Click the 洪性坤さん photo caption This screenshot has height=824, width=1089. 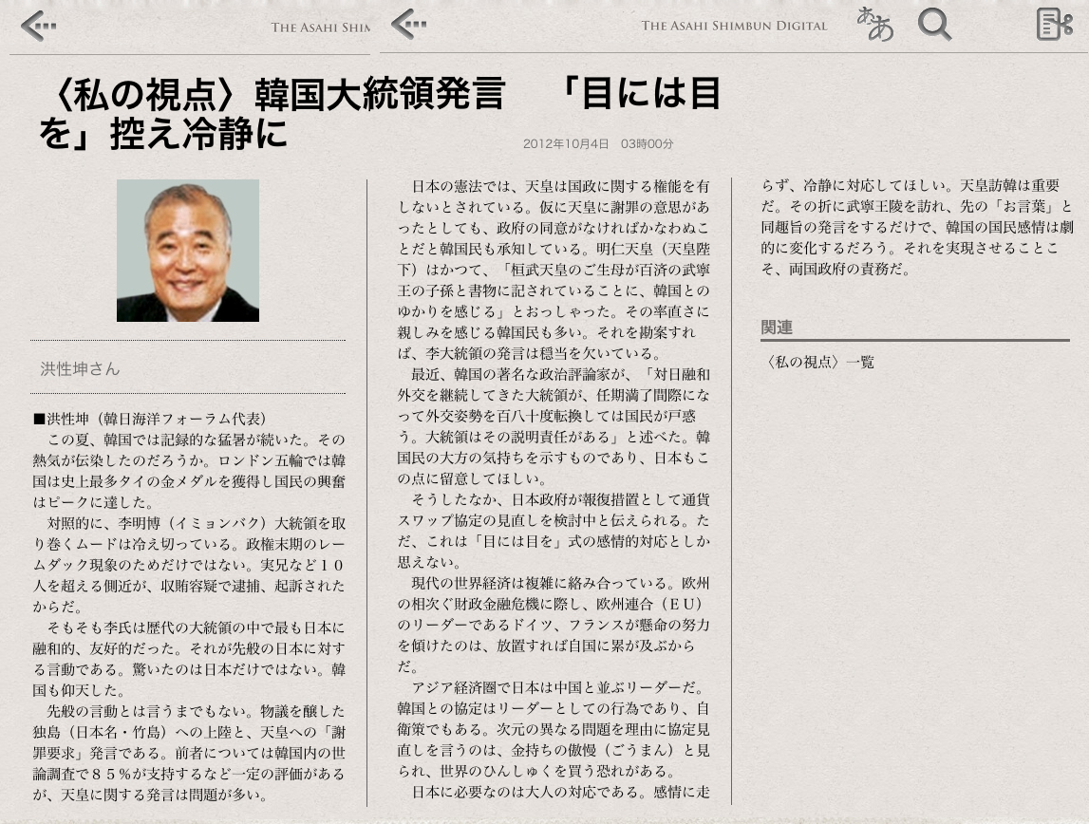(x=80, y=368)
